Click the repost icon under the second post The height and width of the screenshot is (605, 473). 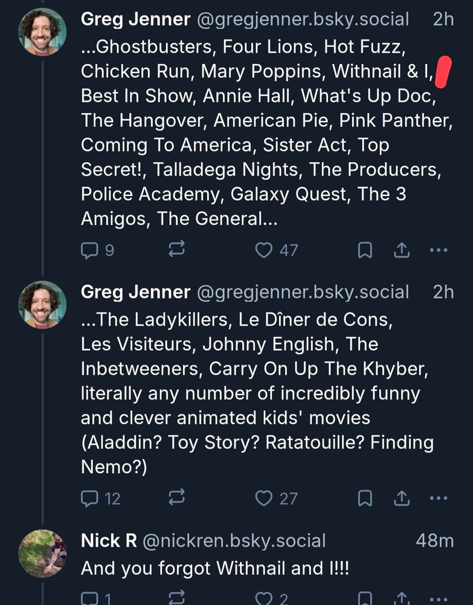click(175, 496)
